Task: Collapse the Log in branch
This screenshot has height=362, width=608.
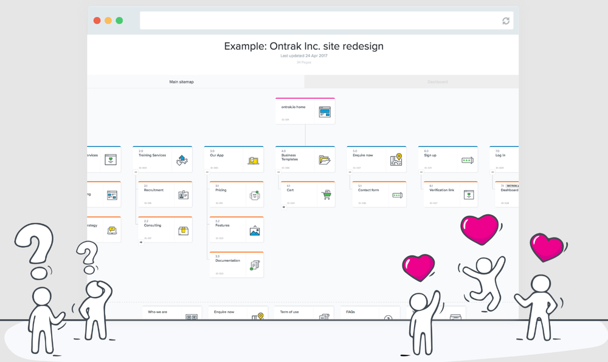Action: click(492, 172)
